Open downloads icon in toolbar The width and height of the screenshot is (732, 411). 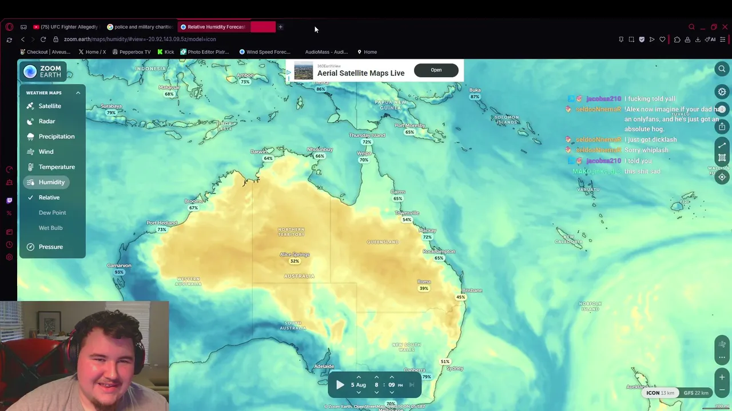tap(698, 39)
